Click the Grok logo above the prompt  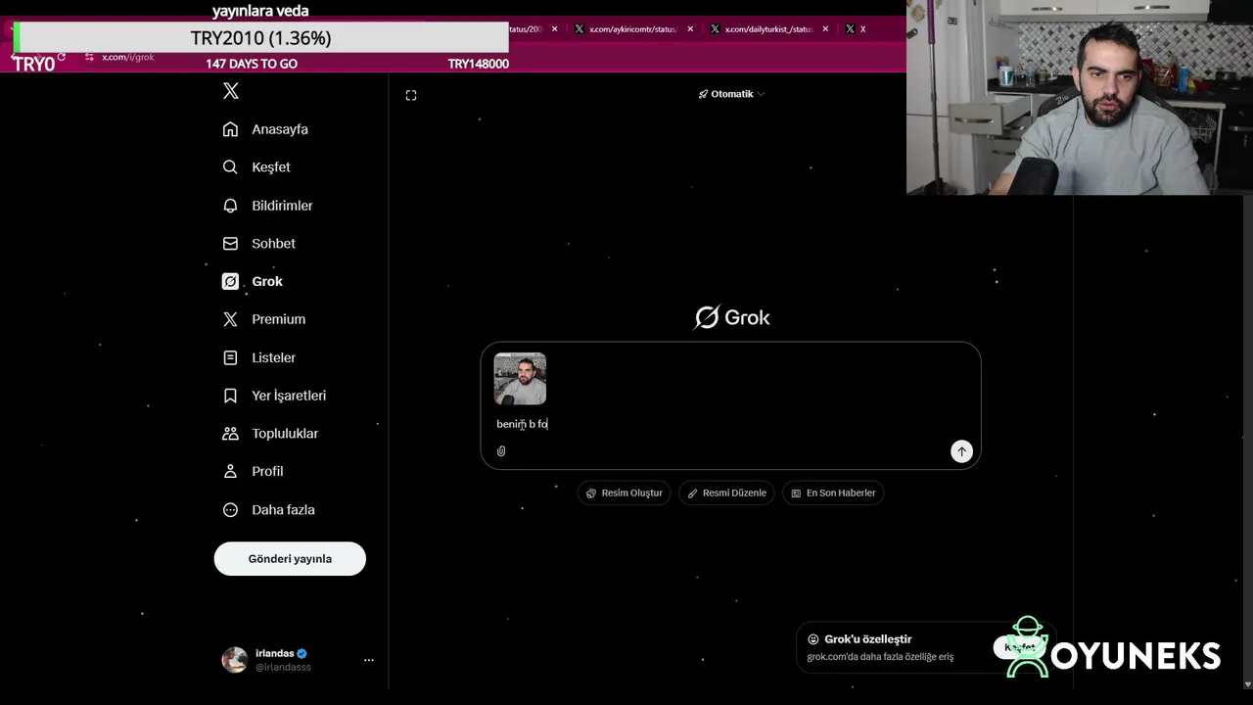tap(732, 317)
